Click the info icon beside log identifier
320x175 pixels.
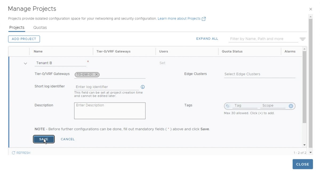(142, 87)
